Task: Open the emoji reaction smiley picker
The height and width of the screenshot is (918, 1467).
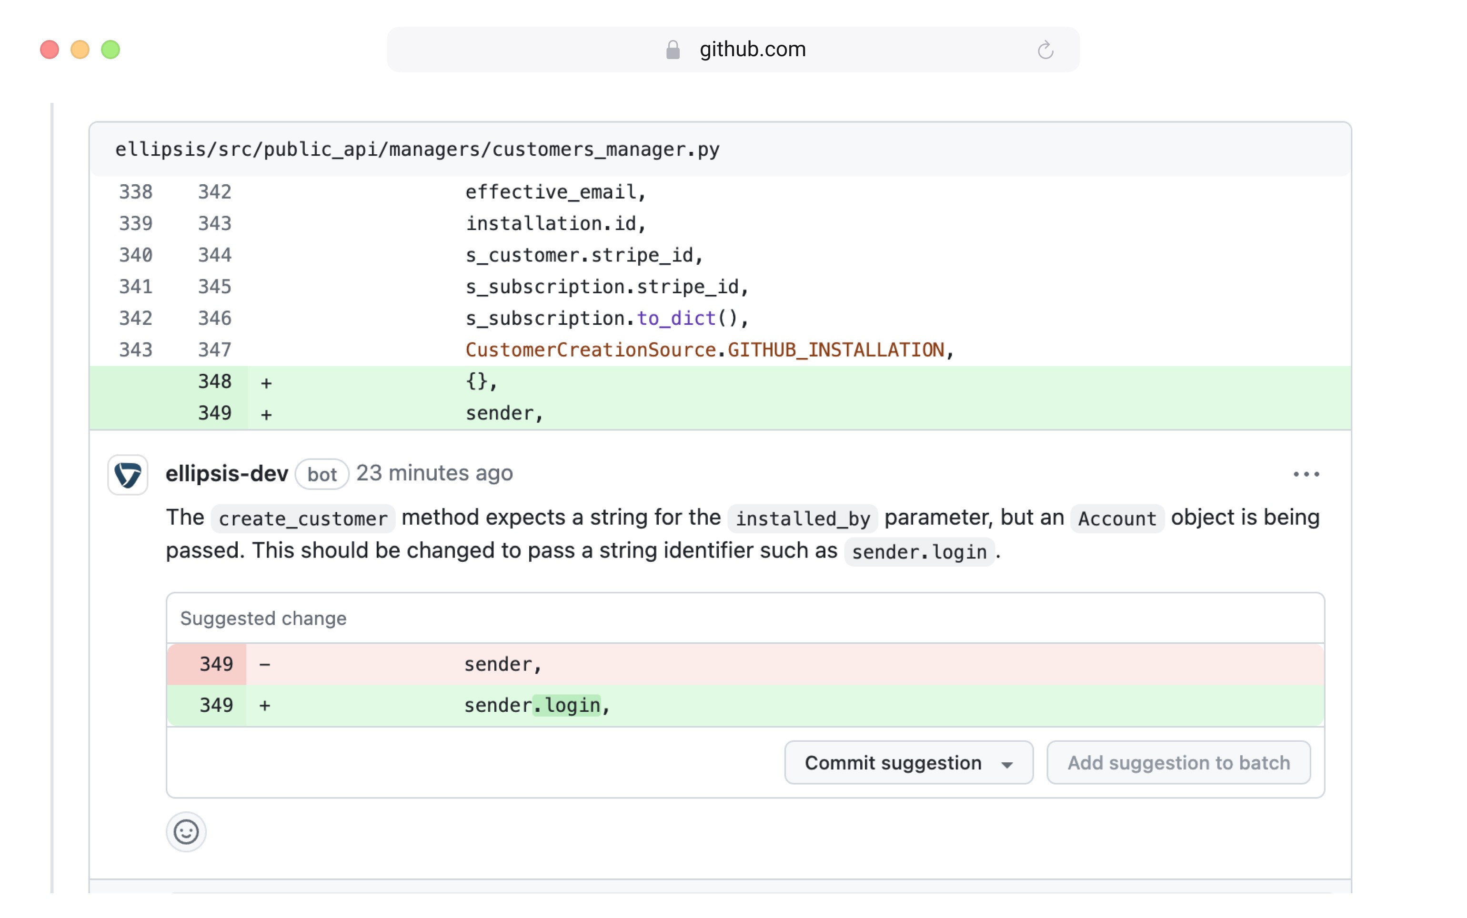Action: pos(186,832)
